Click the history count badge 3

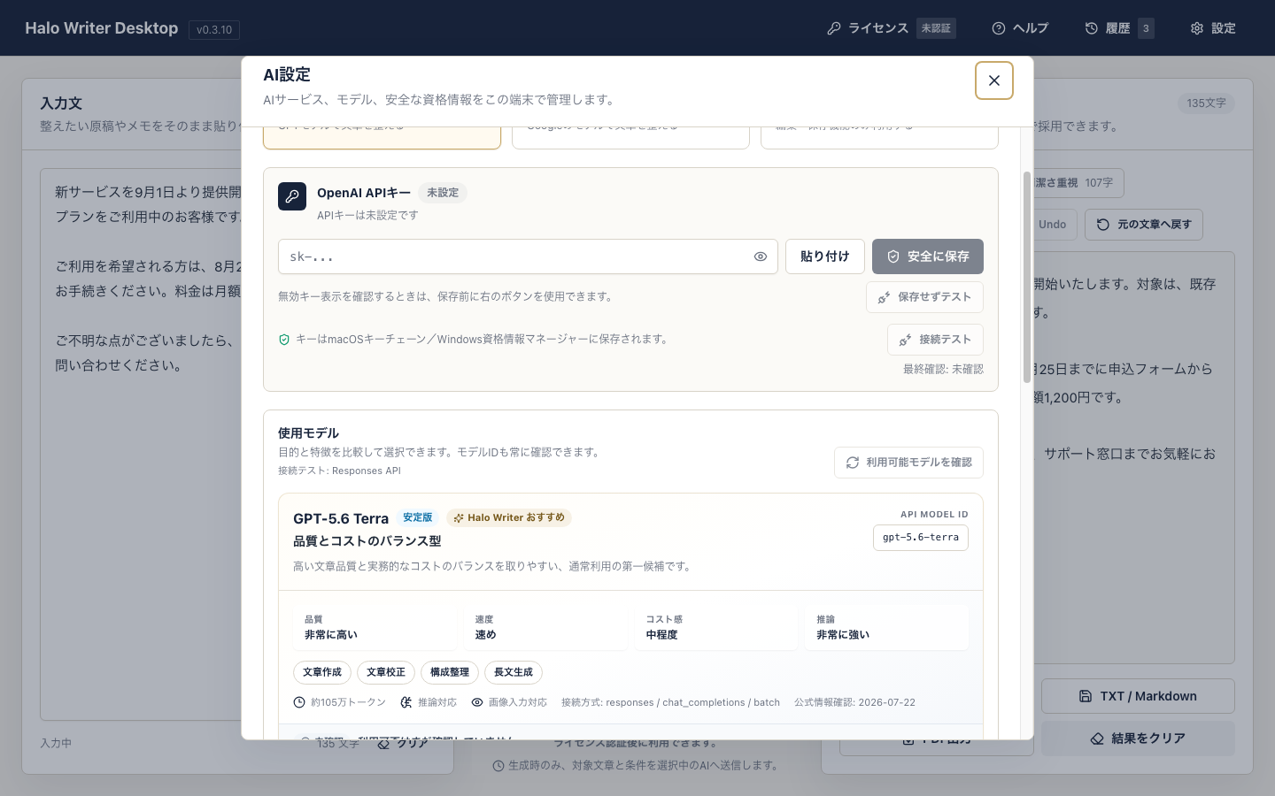coord(1146,28)
